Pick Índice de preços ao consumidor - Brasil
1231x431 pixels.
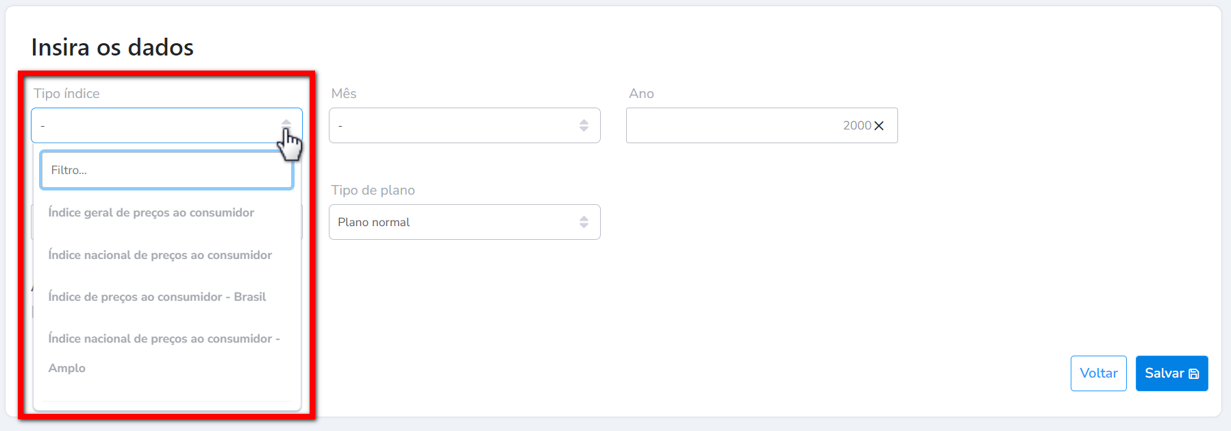click(157, 297)
